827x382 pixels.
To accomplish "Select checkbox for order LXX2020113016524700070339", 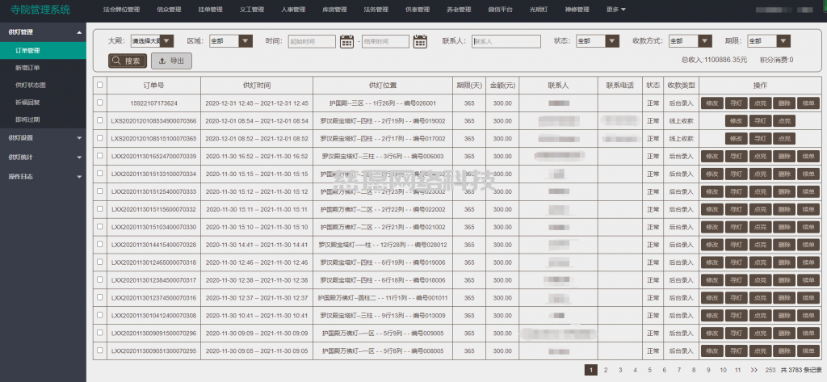I will pyautogui.click(x=99, y=157).
